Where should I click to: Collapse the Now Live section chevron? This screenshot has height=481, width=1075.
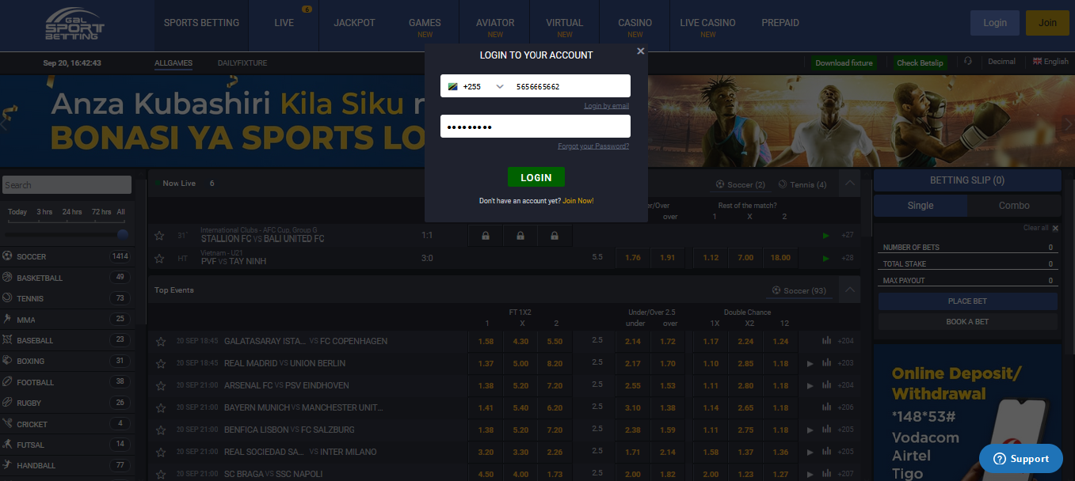click(x=850, y=184)
